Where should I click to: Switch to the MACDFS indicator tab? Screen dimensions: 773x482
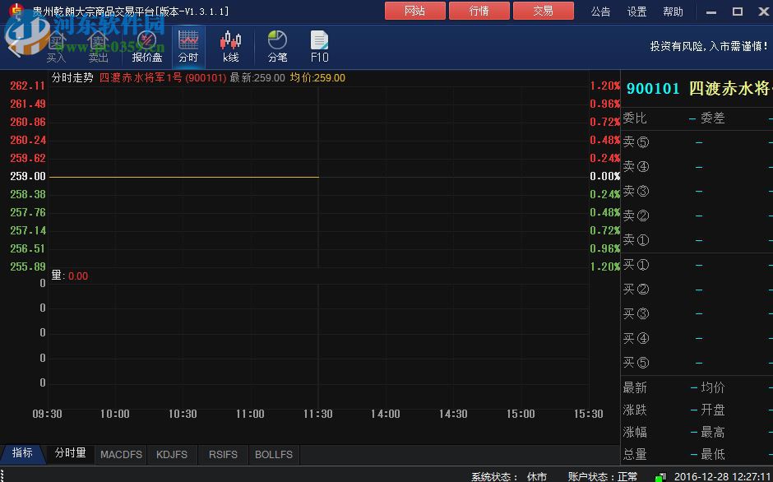click(121, 454)
